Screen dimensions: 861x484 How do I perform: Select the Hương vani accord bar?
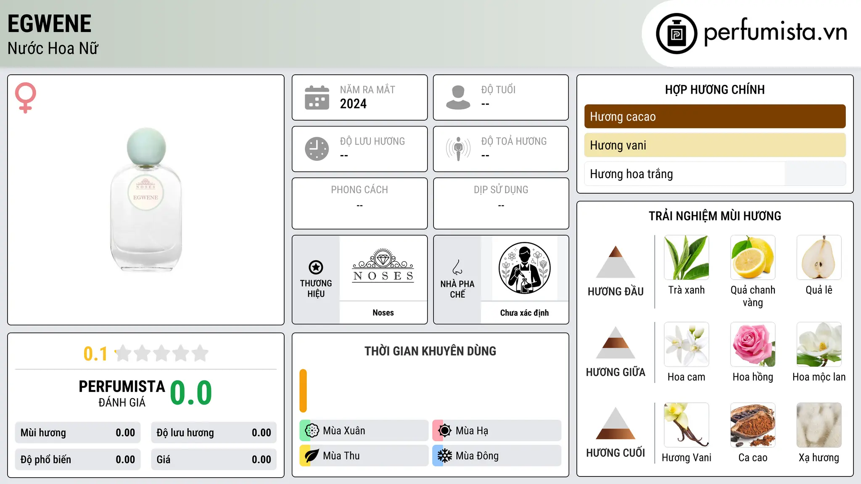click(x=715, y=145)
